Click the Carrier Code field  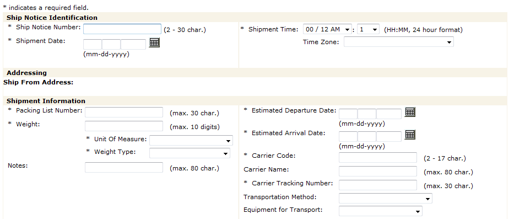pos(378,158)
